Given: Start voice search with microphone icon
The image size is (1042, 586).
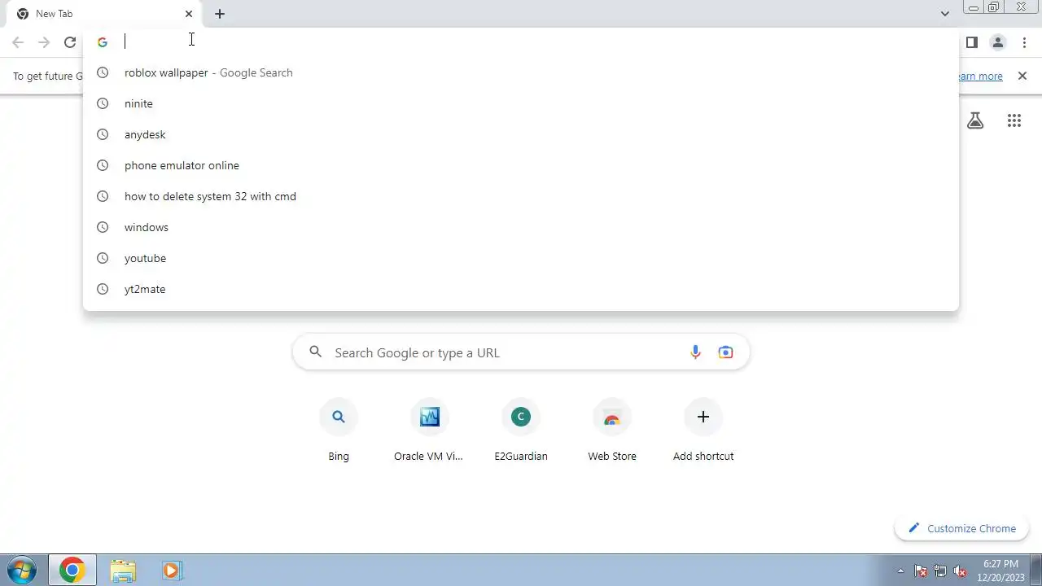Looking at the screenshot, I should pyautogui.click(x=695, y=352).
